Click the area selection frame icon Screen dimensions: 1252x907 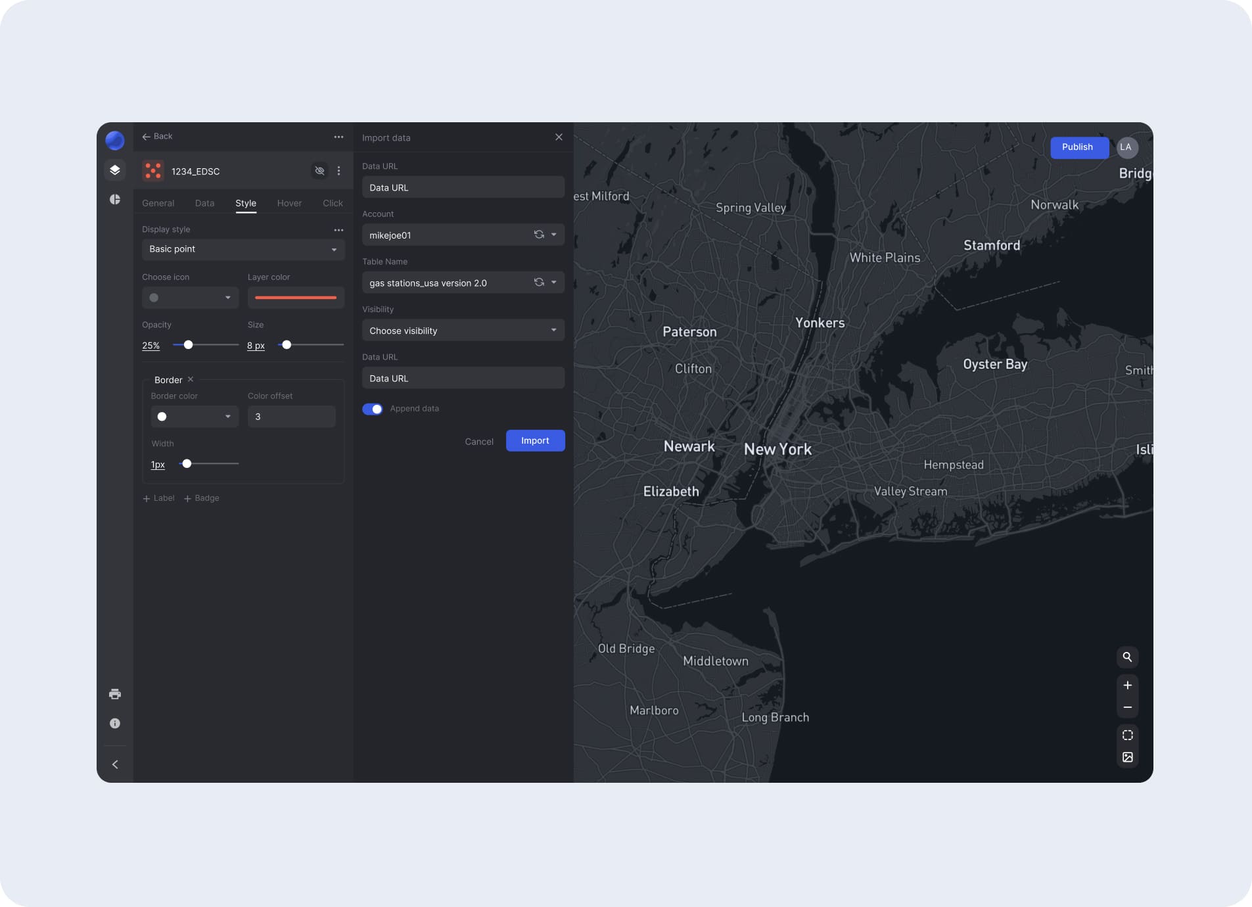pos(1127,735)
